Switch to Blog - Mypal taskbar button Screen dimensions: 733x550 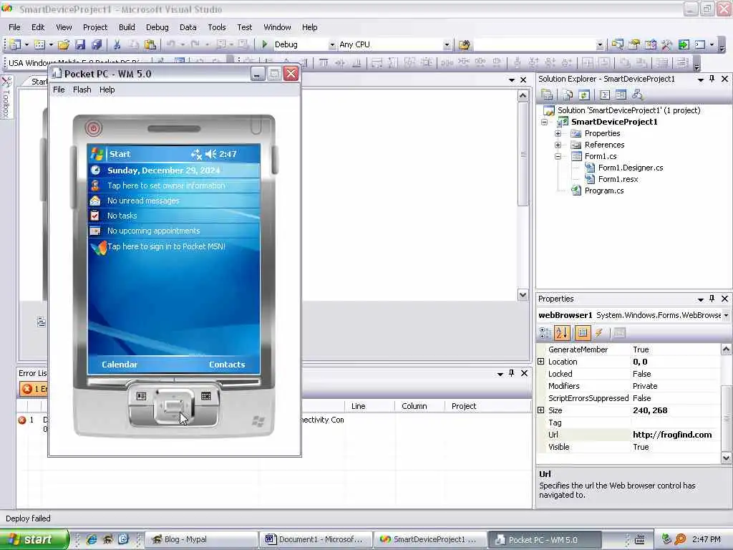(x=202, y=539)
